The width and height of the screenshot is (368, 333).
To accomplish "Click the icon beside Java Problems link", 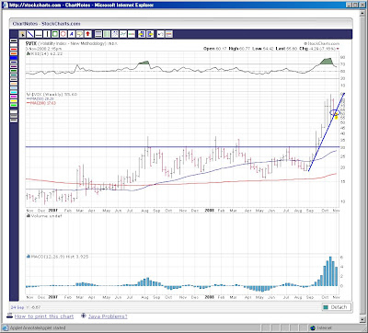I will point(84,316).
